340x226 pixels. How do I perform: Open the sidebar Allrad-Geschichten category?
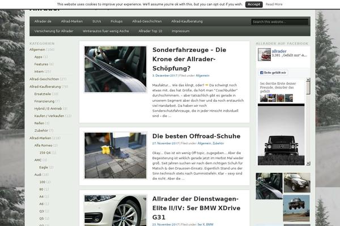(x=44, y=79)
